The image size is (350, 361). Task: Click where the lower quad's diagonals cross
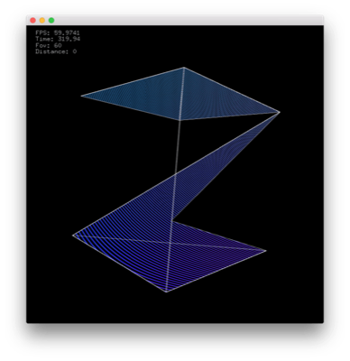[x=170, y=243]
